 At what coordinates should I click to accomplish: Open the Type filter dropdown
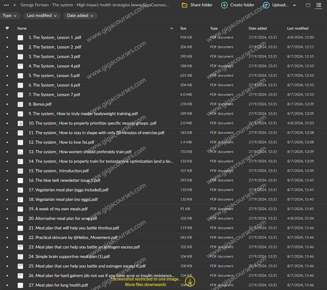coord(11,16)
